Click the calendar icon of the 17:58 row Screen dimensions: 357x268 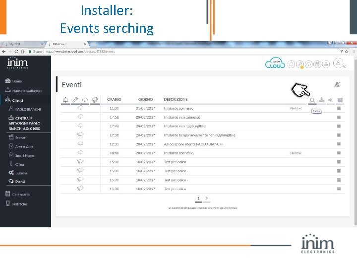(339, 117)
